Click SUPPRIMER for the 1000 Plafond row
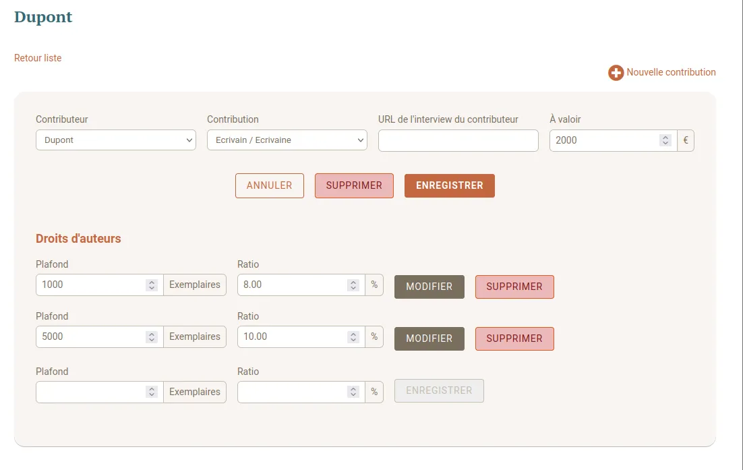743x470 pixels. pos(514,287)
